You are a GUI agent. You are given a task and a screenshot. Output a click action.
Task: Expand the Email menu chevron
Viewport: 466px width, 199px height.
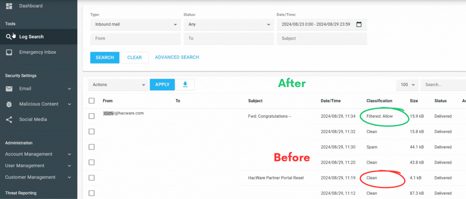(69, 89)
